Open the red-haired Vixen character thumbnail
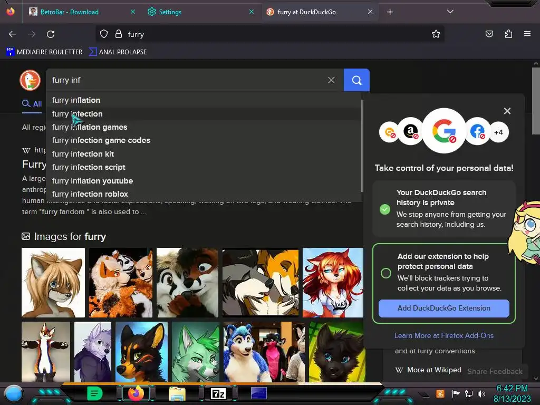Image resolution: width=540 pixels, height=405 pixels. pyautogui.click(x=333, y=283)
